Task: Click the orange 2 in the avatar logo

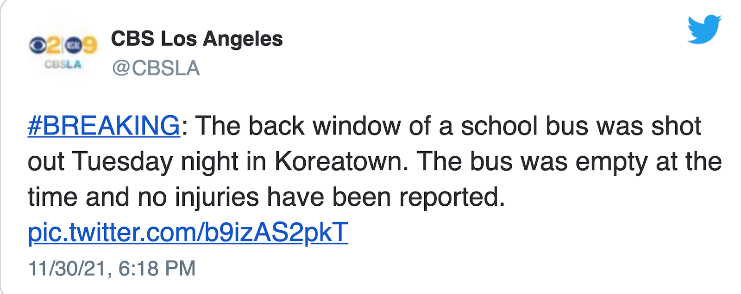Action: (x=55, y=45)
